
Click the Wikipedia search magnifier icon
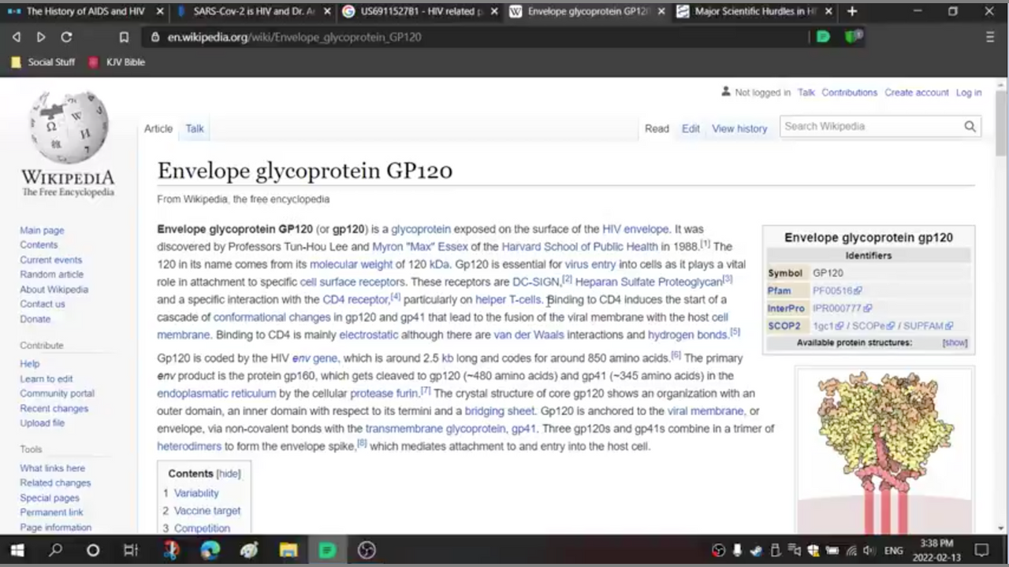coord(970,127)
